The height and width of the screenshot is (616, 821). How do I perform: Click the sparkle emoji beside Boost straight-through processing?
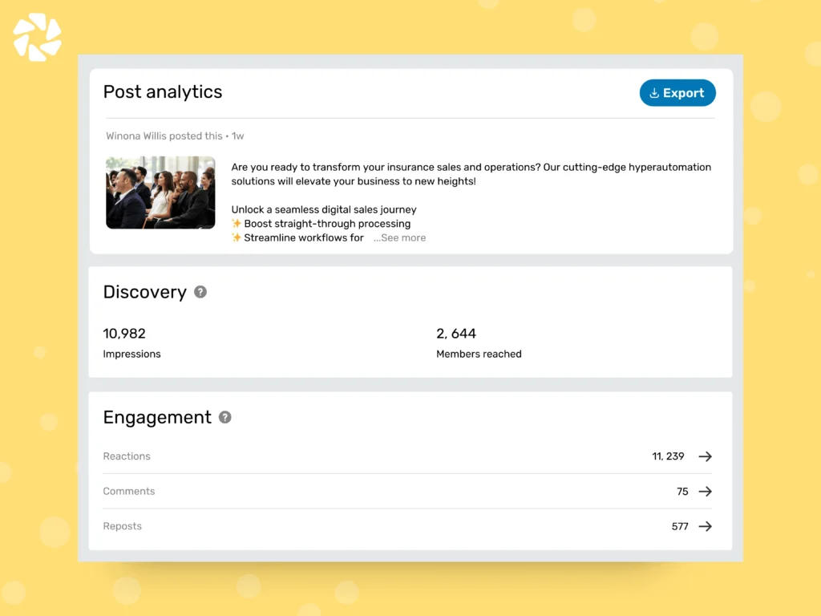pos(236,224)
